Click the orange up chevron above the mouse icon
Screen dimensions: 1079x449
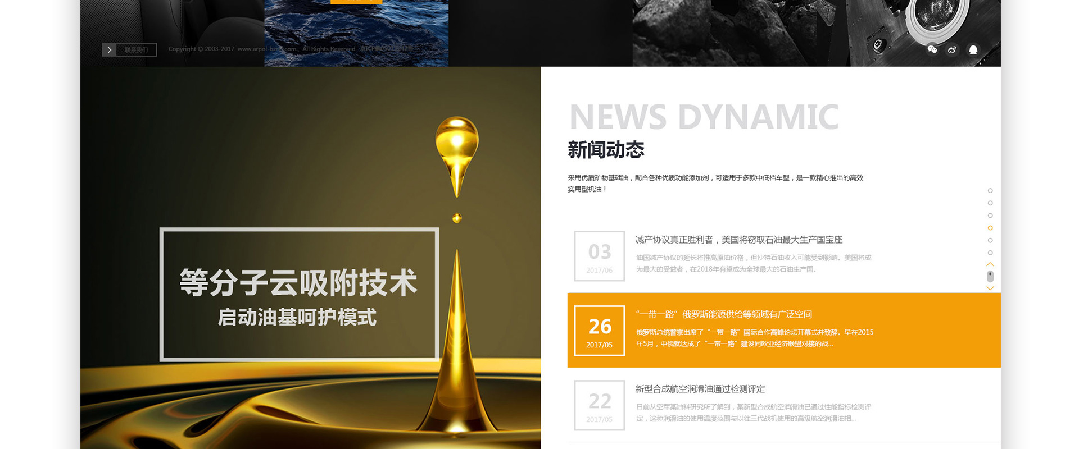(x=990, y=264)
